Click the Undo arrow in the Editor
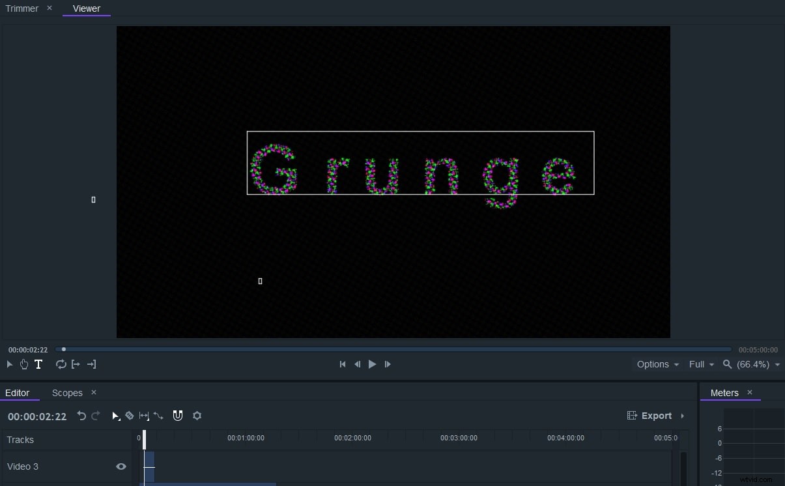 pos(81,416)
